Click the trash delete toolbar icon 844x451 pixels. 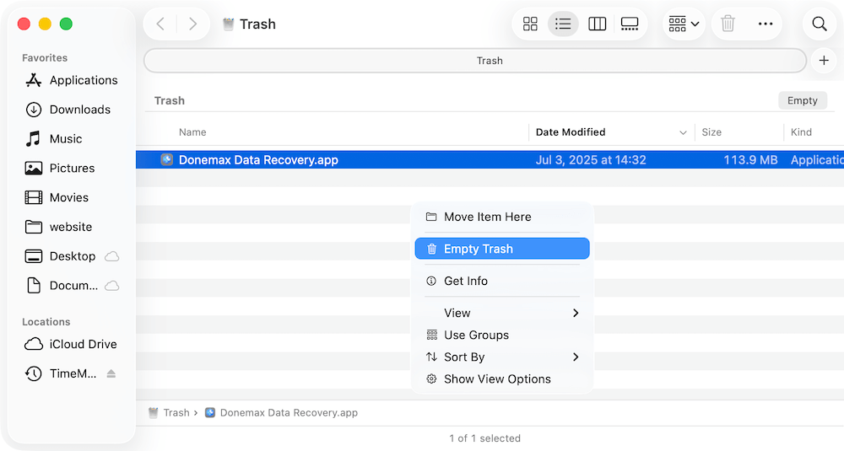[728, 24]
